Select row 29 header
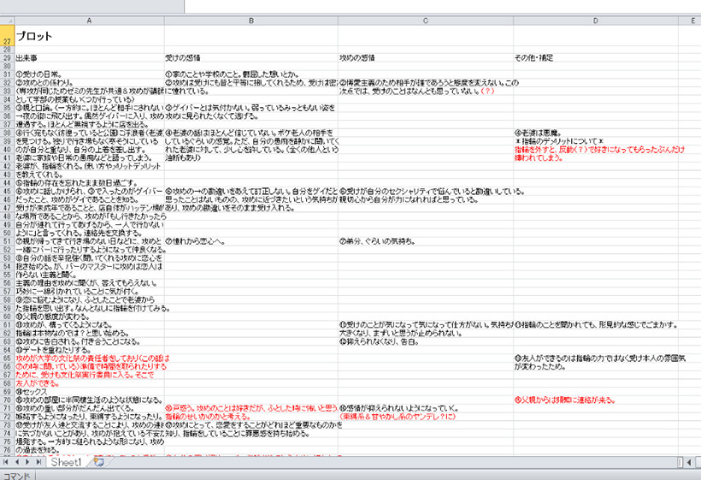This screenshot has height=480, width=701. pos(7,57)
